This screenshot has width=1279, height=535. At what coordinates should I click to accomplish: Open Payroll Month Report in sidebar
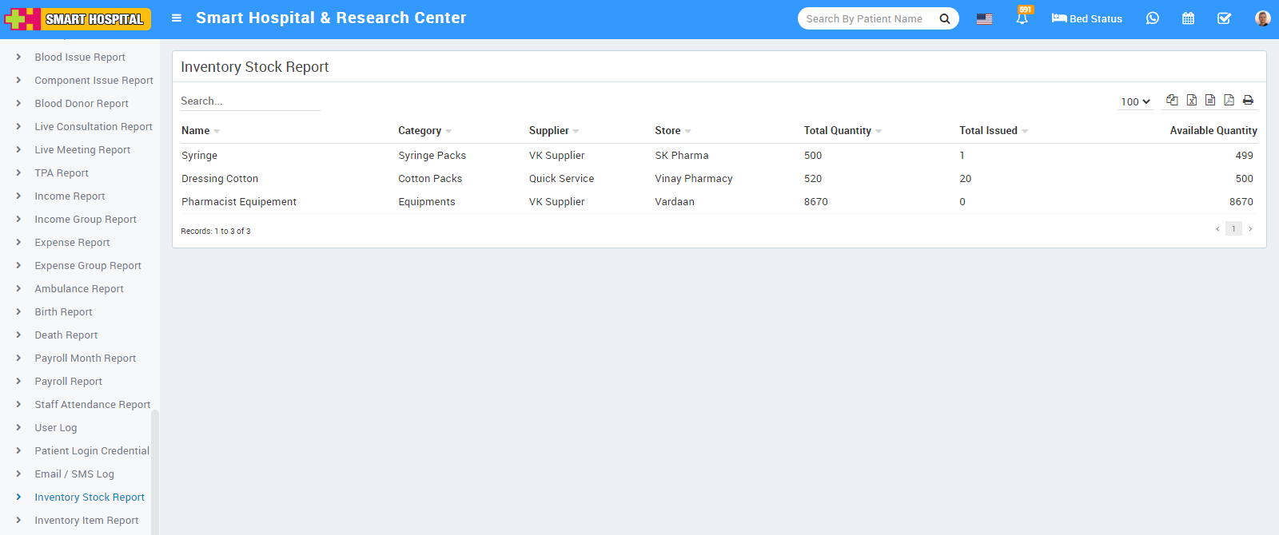click(85, 359)
